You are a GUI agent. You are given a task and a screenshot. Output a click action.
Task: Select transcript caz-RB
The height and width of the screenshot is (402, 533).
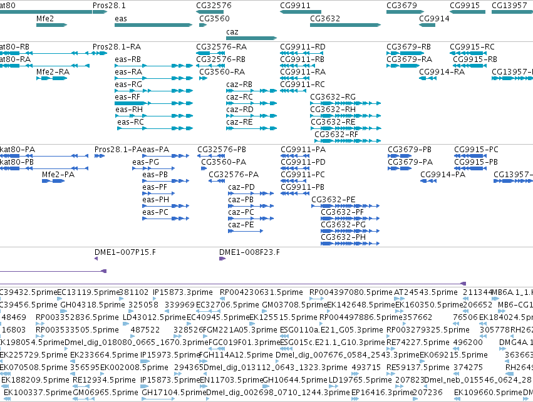pyautogui.click(x=252, y=91)
